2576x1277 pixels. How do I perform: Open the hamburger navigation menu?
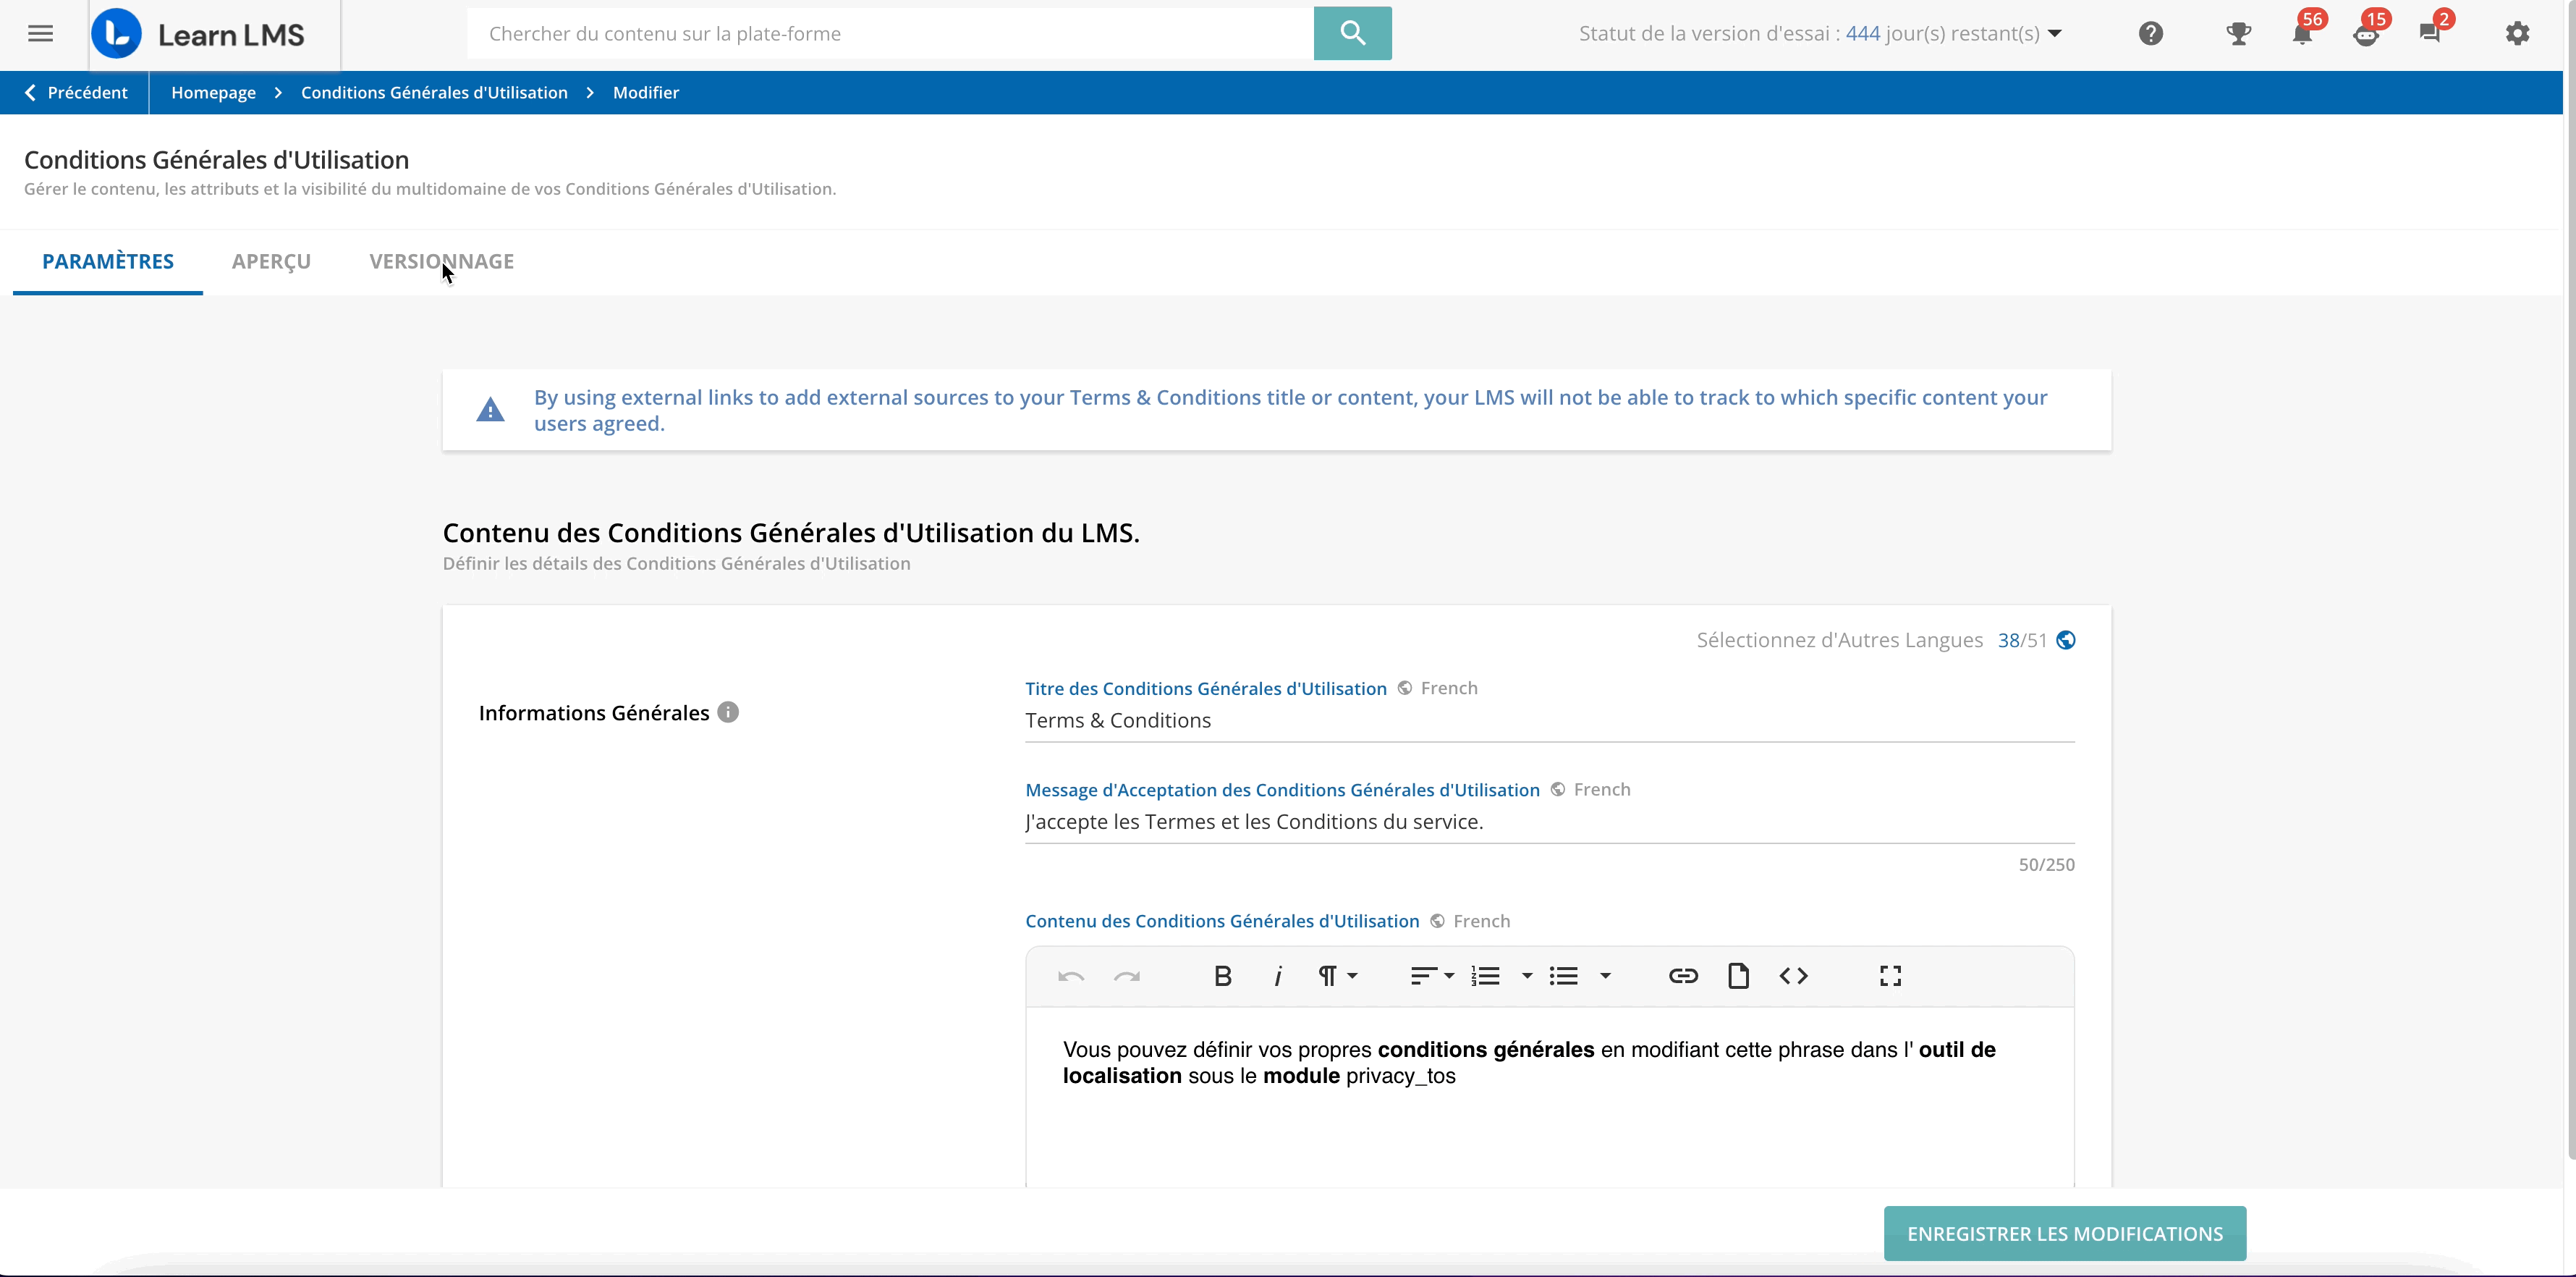click(40, 33)
